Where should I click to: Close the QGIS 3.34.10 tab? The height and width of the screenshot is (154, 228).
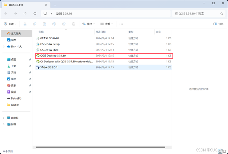(x=46, y=5)
